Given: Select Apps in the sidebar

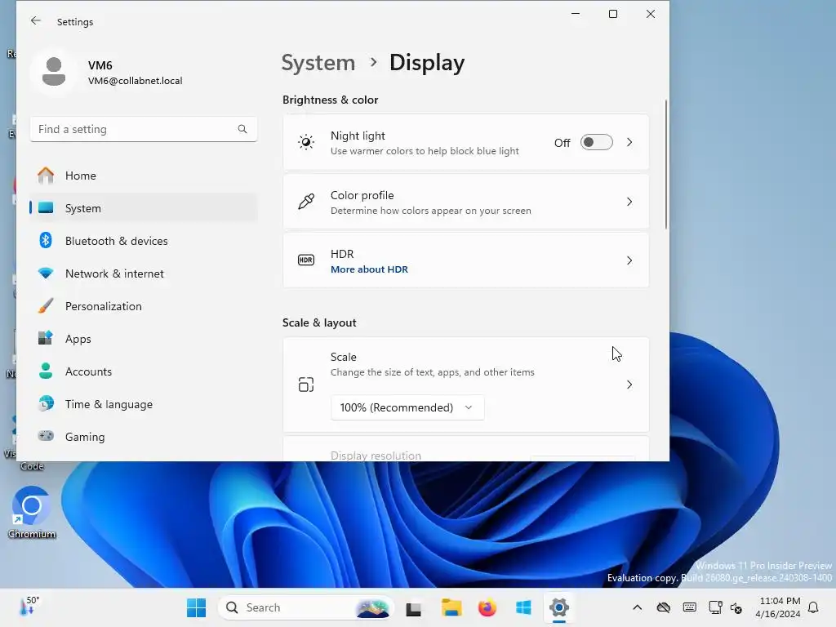Looking at the screenshot, I should (x=144, y=339).
